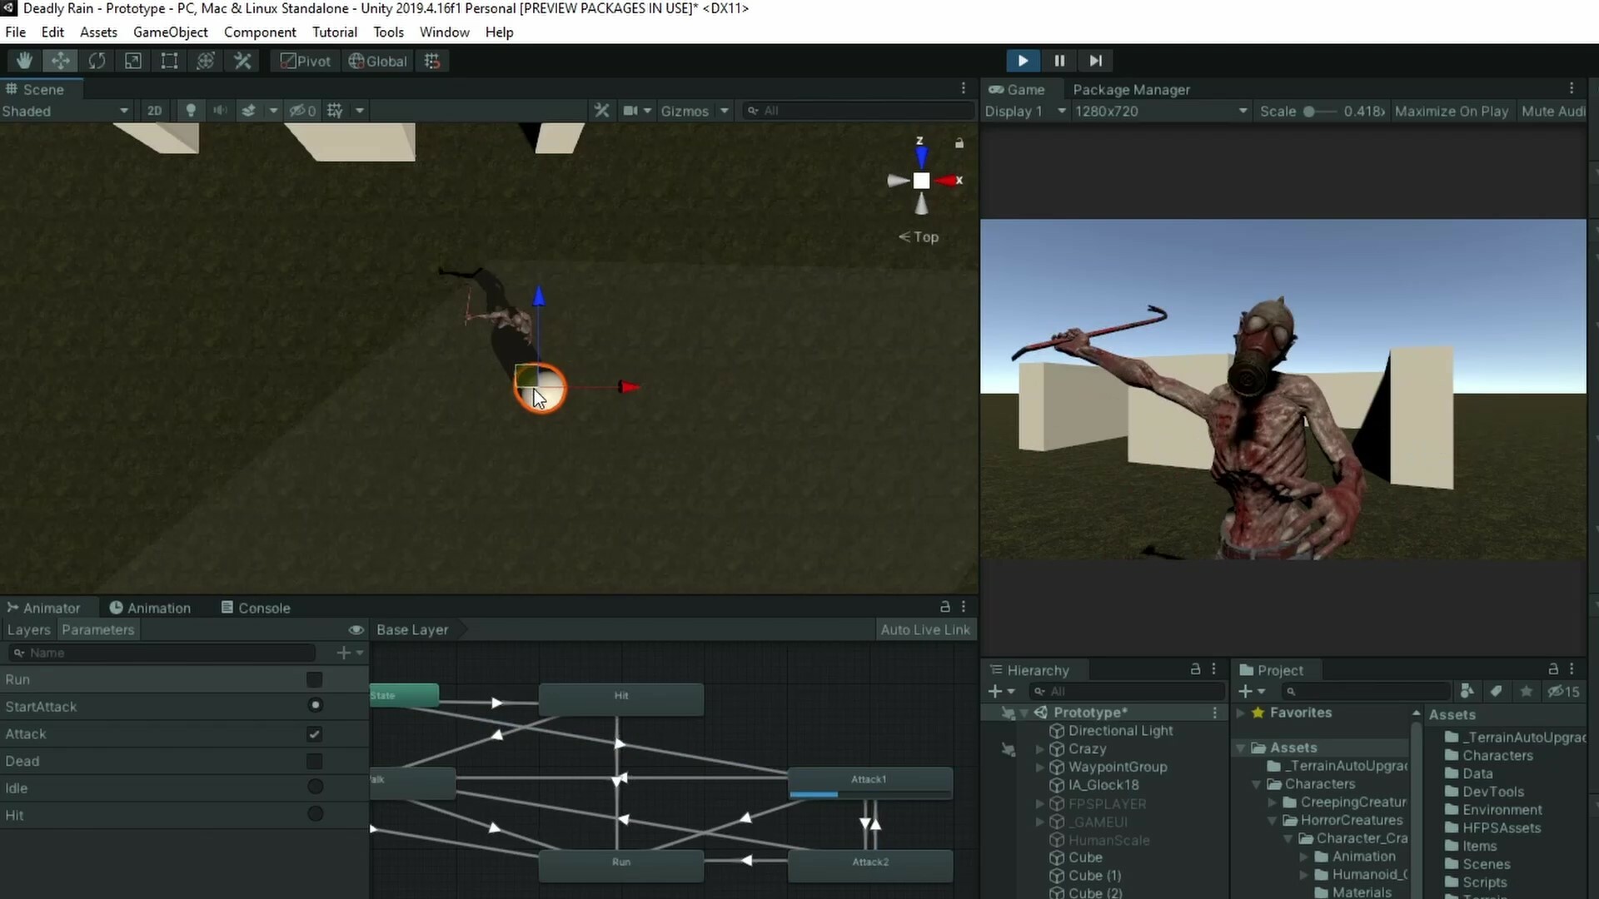Toggle scene lighting bulb icon
The image size is (1599, 899).
pos(191,111)
